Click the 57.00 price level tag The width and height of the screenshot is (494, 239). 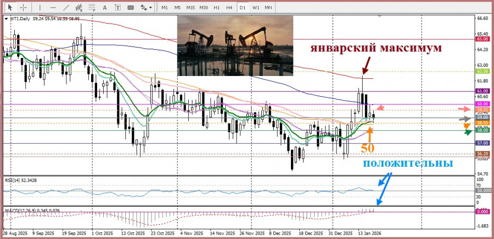(482, 143)
